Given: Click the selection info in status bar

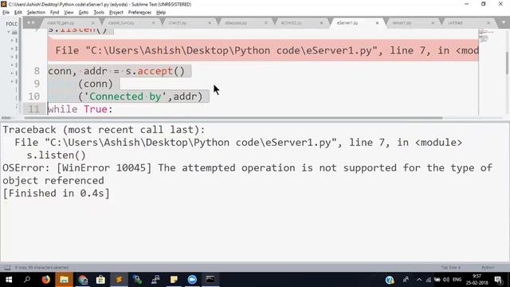Looking at the screenshot, I should coord(41,268).
